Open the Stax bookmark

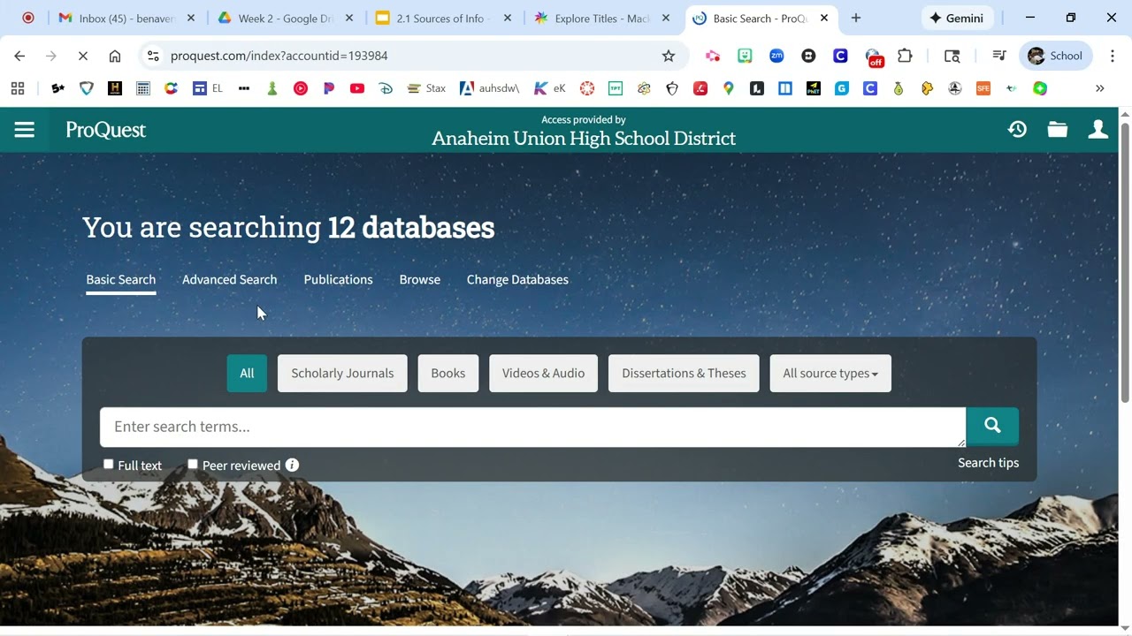[426, 88]
